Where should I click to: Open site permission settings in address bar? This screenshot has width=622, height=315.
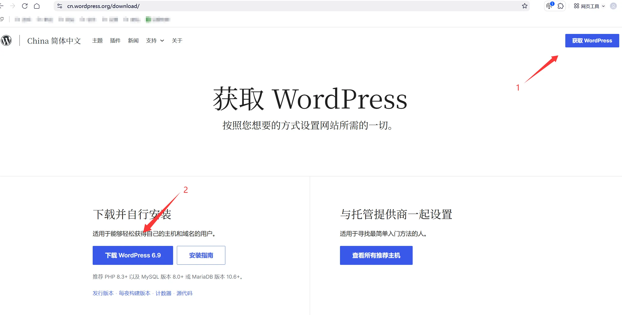[59, 6]
